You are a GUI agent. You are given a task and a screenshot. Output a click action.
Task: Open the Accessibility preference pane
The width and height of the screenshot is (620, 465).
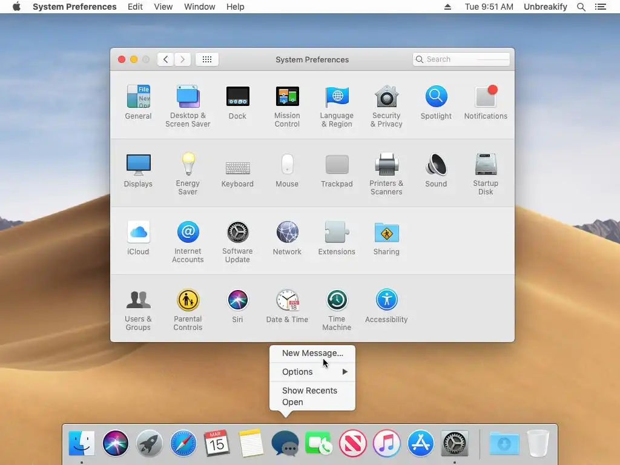pos(386,306)
